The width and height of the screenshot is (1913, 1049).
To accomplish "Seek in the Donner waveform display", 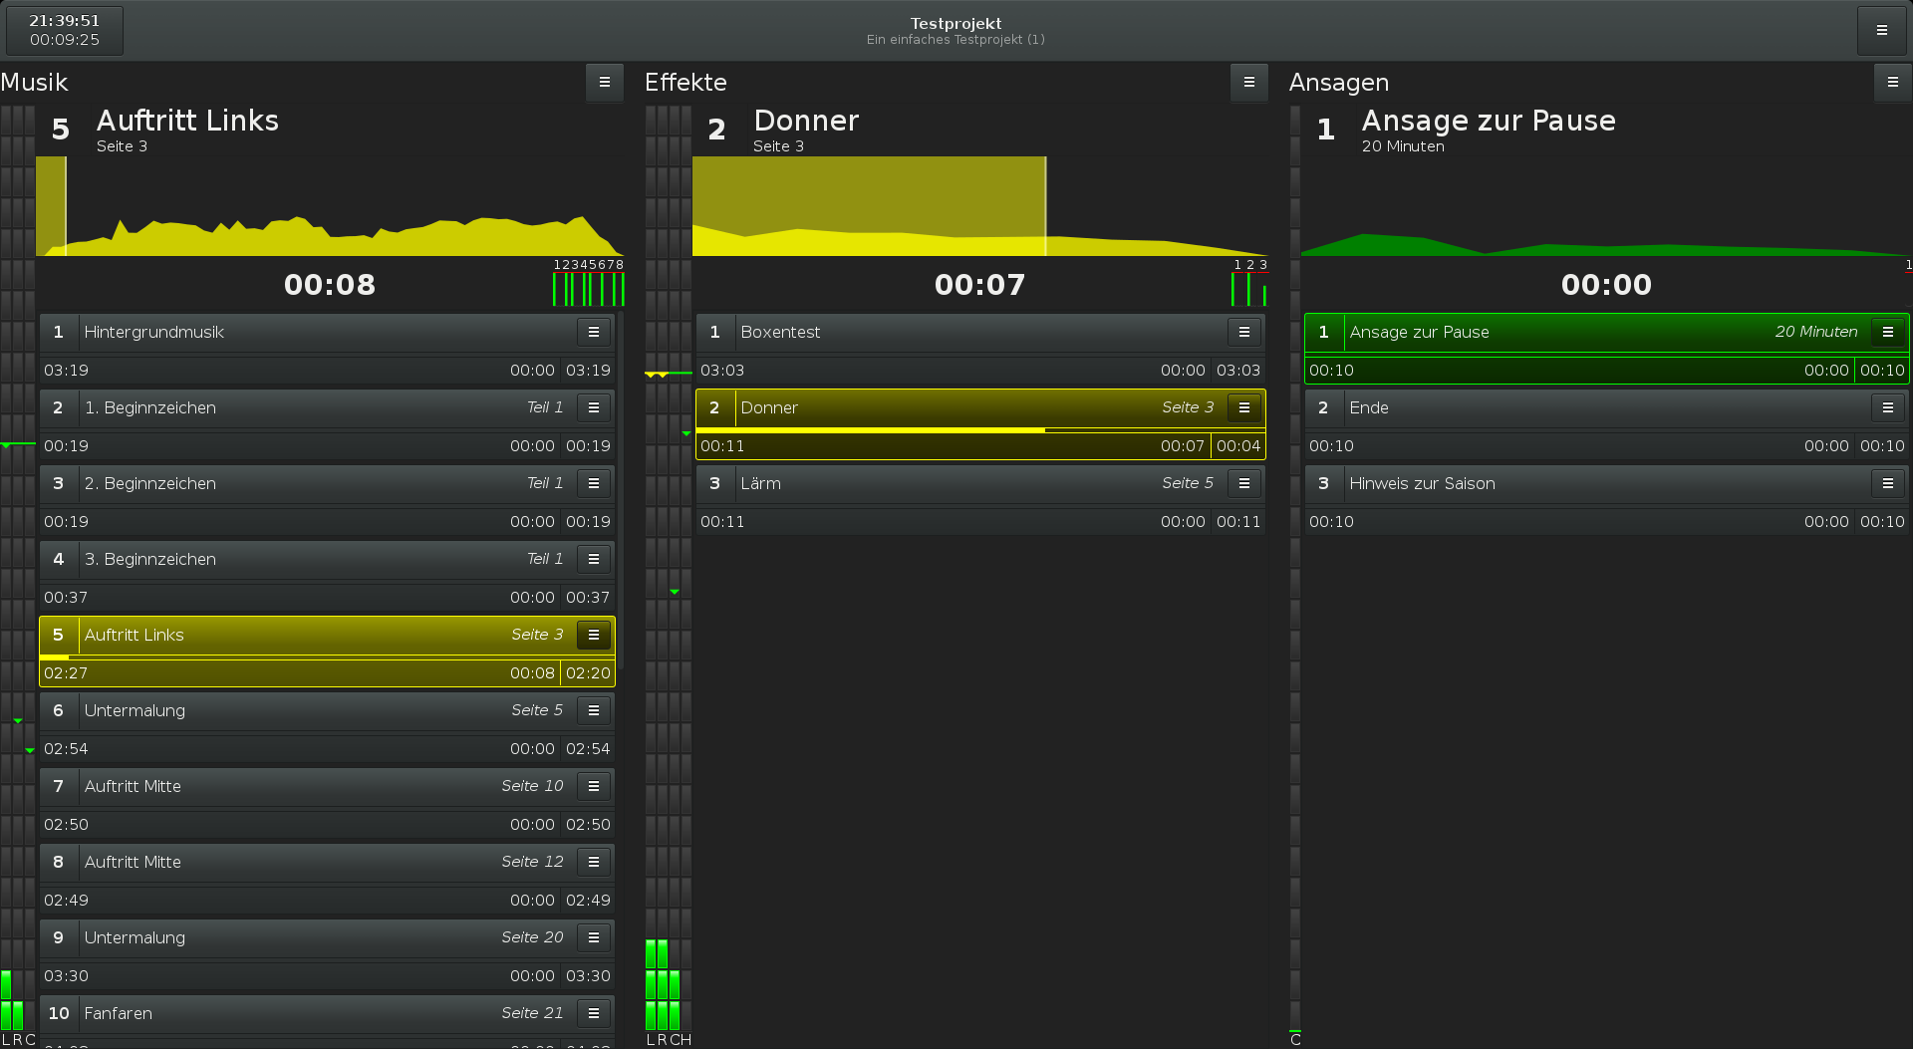I will coord(980,206).
